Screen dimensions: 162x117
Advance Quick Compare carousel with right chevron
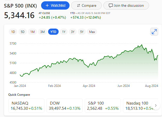pyautogui.click(x=156, y=106)
